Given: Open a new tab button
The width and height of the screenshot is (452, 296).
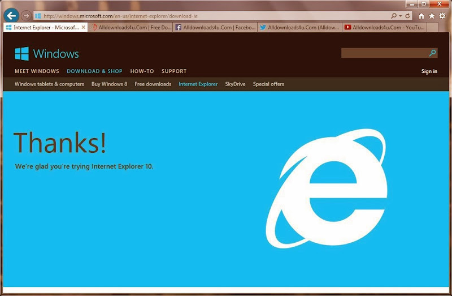Looking at the screenshot, I should [x=432, y=27].
